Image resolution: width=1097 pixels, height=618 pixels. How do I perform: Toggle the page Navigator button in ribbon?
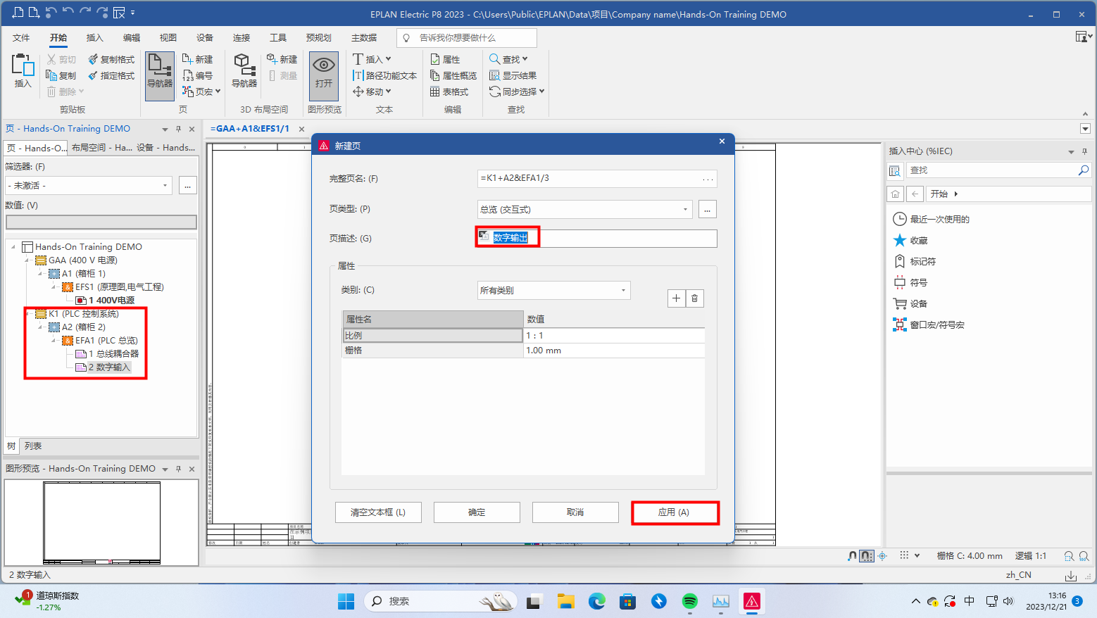tap(160, 75)
